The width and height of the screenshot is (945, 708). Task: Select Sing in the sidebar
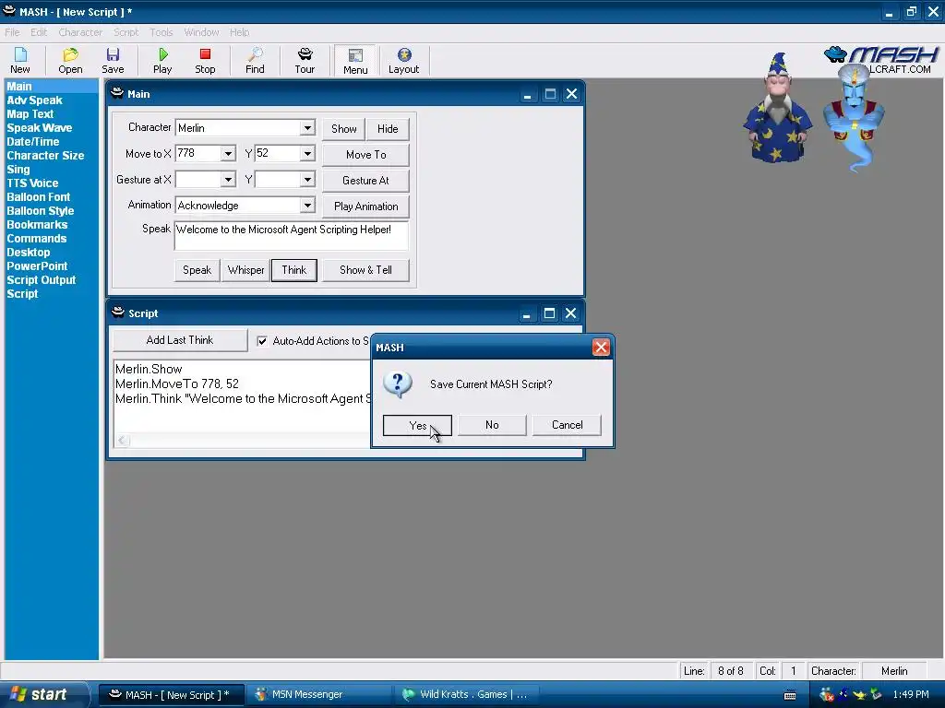(x=18, y=170)
